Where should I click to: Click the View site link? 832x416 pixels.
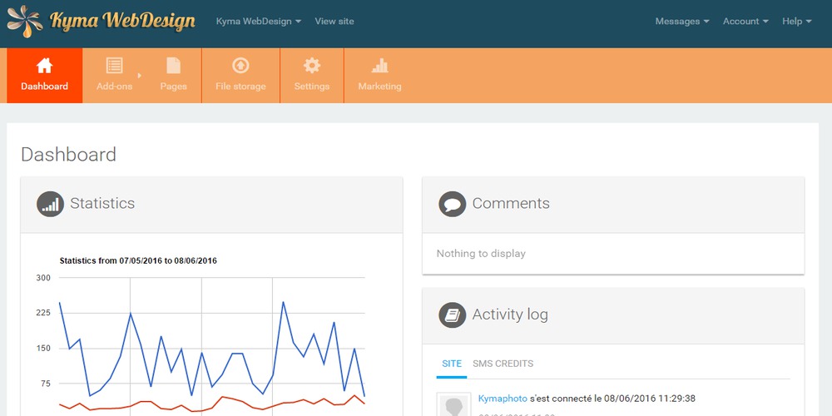pyautogui.click(x=334, y=22)
